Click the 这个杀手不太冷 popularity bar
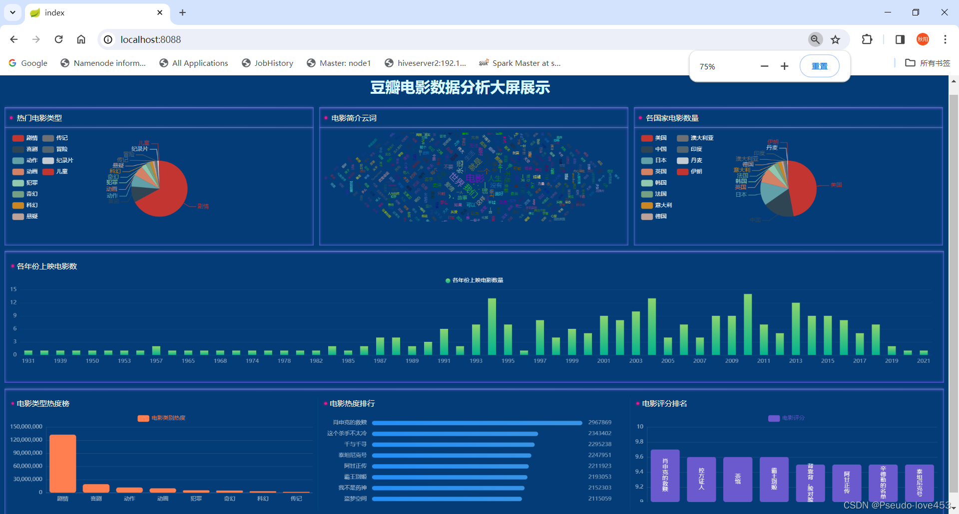Image resolution: width=959 pixels, height=514 pixels. 455,434
